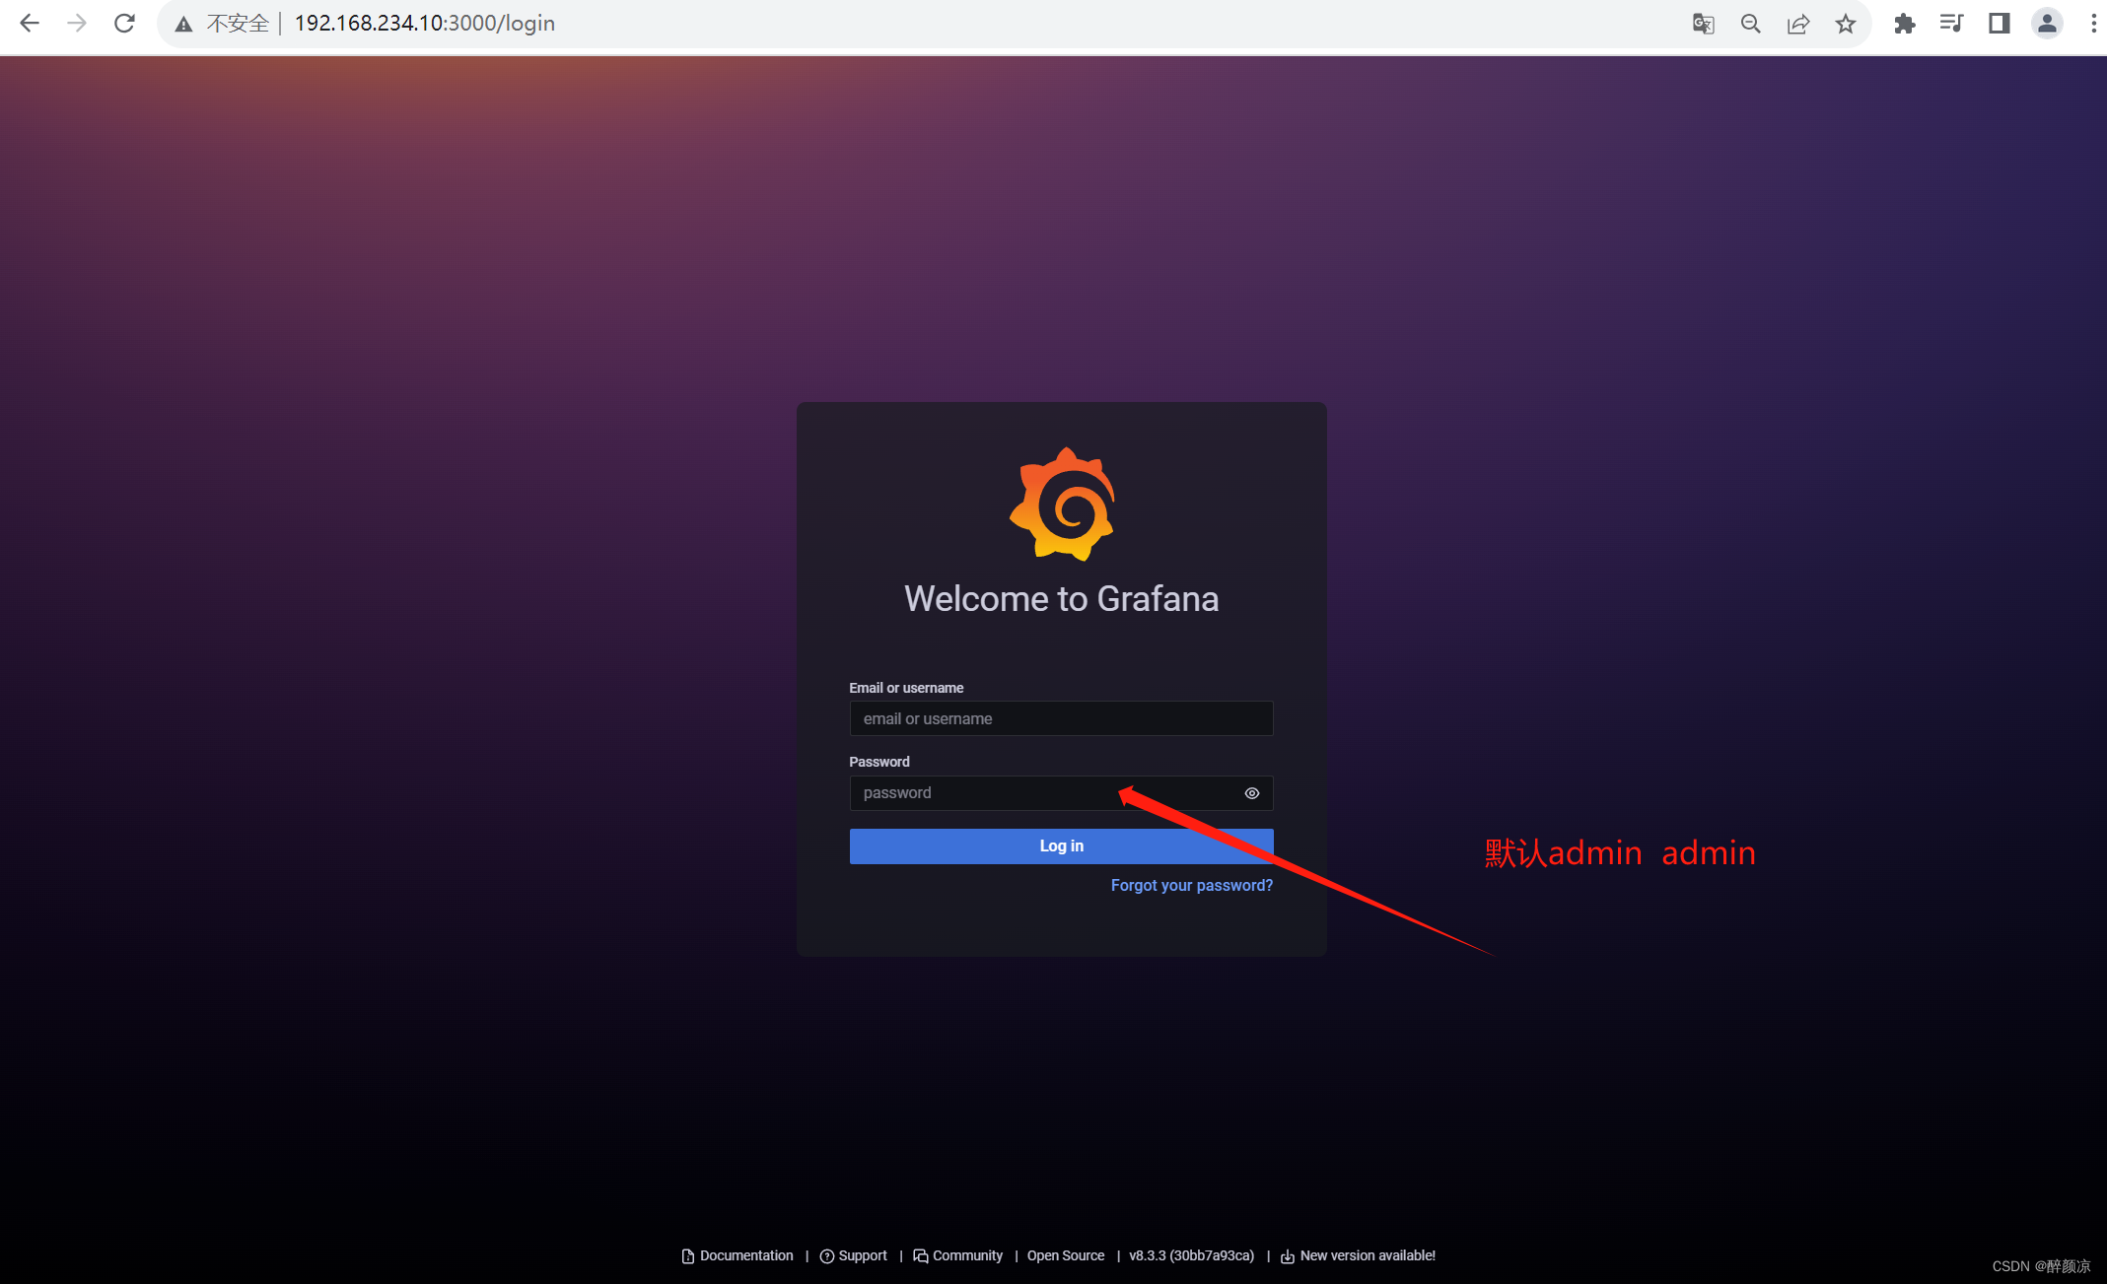
Task: Bookmark this page with the star
Action: pos(1846,24)
